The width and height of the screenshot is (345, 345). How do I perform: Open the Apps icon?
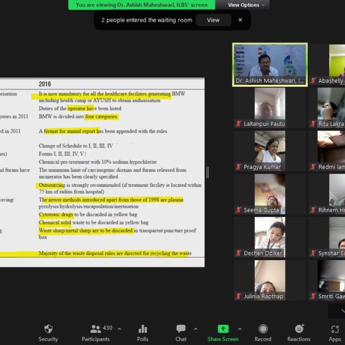334,329
